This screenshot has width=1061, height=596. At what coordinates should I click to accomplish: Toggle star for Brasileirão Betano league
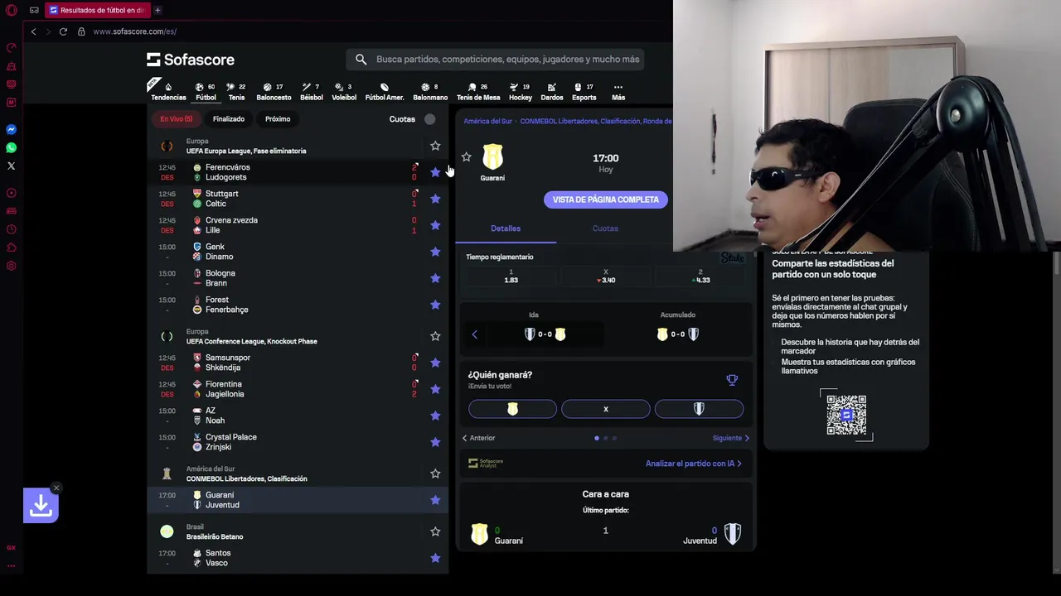coord(435,531)
